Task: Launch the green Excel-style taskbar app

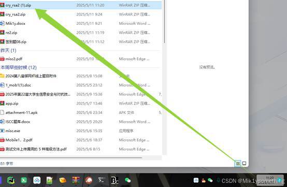Action: click(24, 180)
